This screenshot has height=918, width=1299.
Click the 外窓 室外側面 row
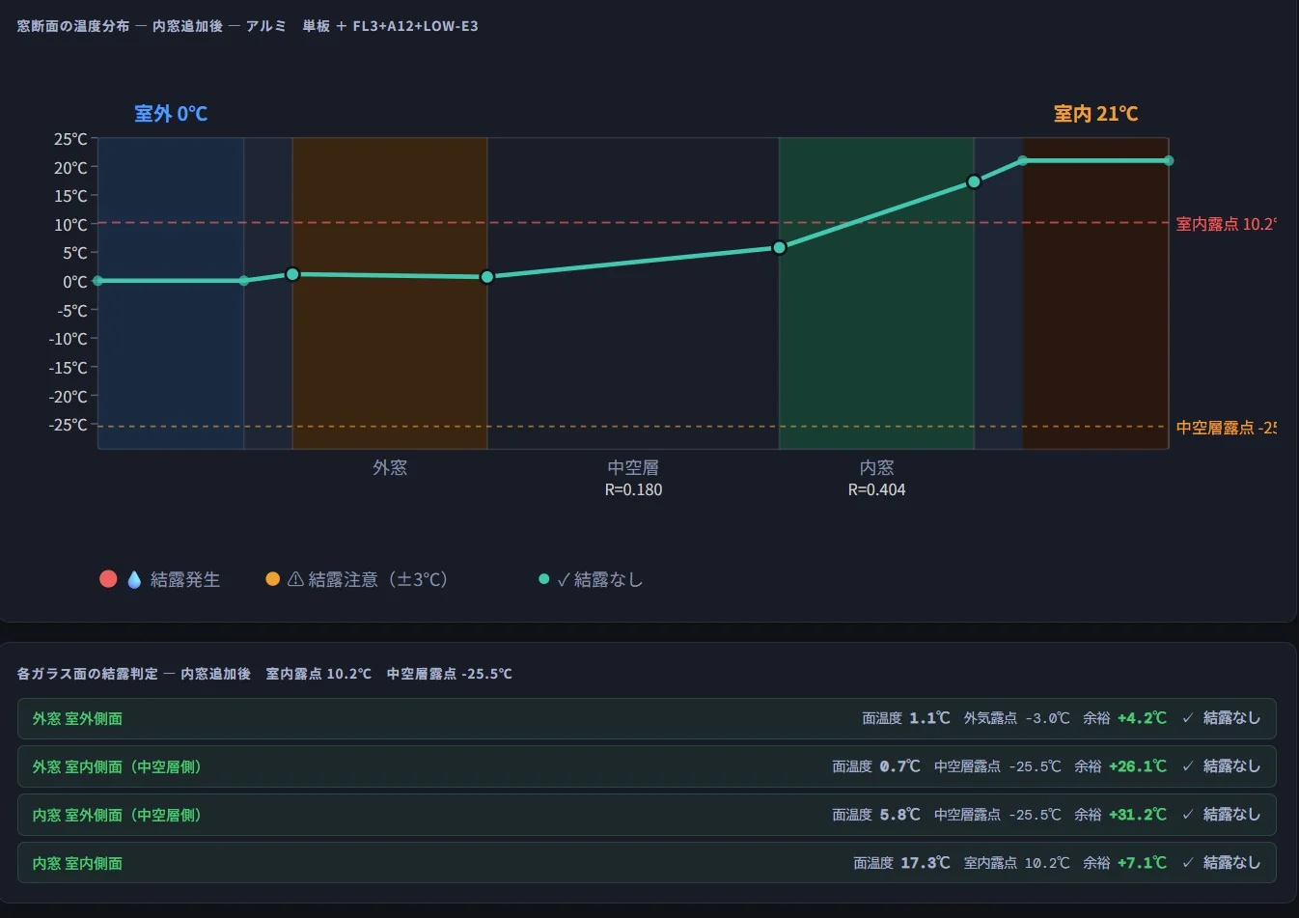[647, 718]
